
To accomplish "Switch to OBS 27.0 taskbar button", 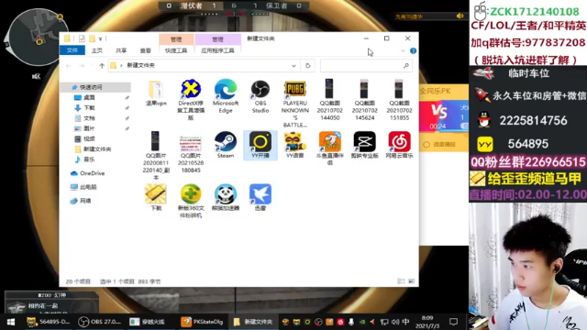I will tap(100, 322).
